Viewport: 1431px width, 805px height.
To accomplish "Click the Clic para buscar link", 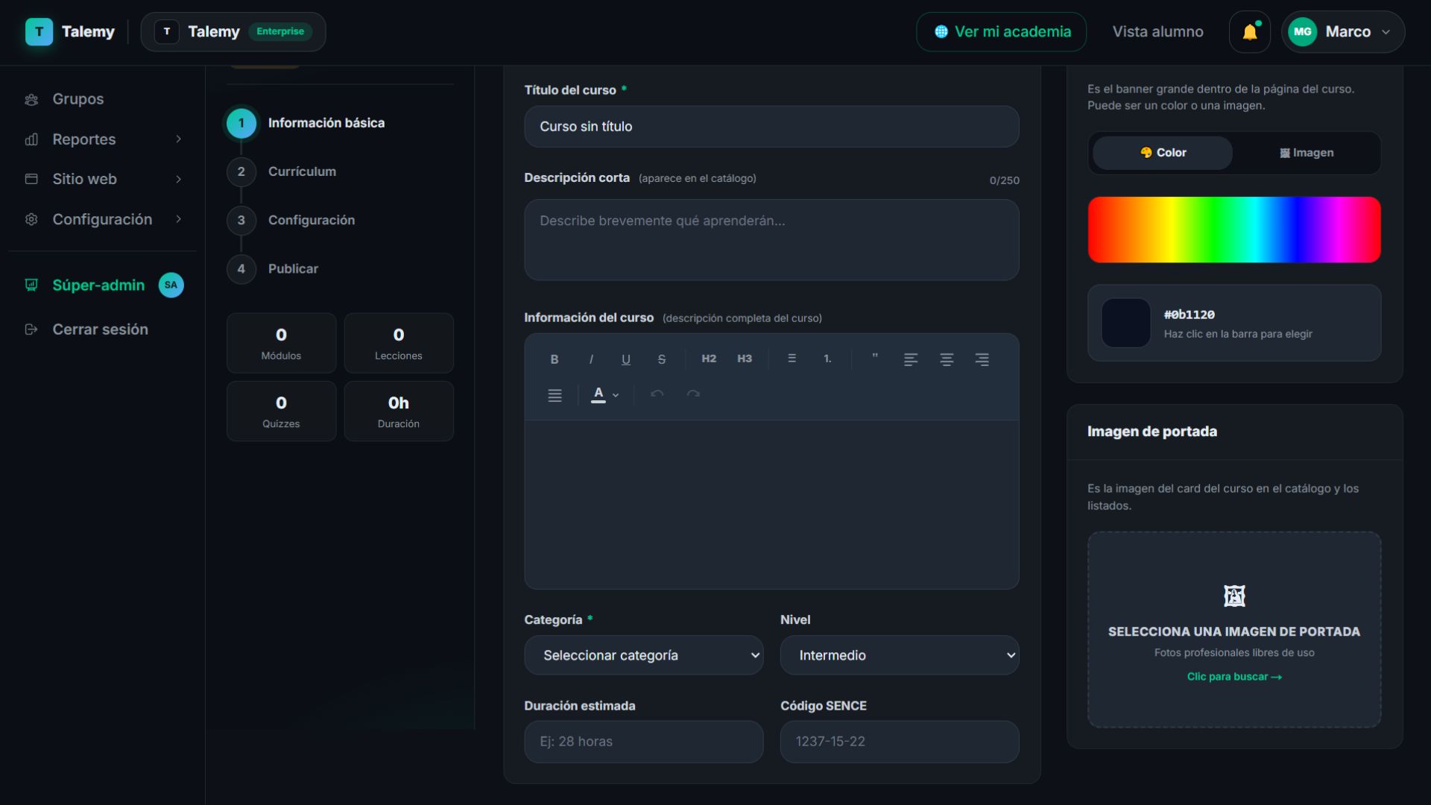I will pyautogui.click(x=1234, y=677).
